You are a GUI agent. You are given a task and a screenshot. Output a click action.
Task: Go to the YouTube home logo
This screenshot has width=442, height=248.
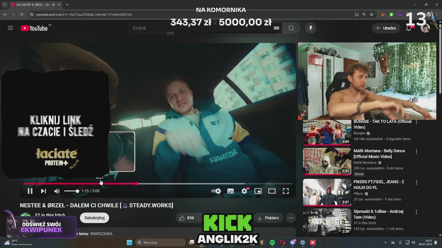34,28
